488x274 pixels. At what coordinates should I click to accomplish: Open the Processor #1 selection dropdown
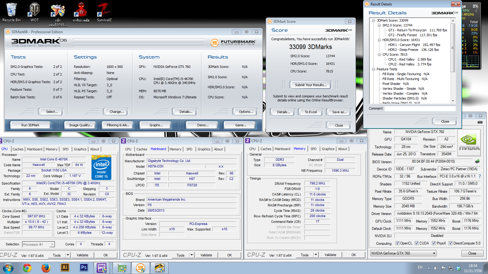click(x=38, y=244)
